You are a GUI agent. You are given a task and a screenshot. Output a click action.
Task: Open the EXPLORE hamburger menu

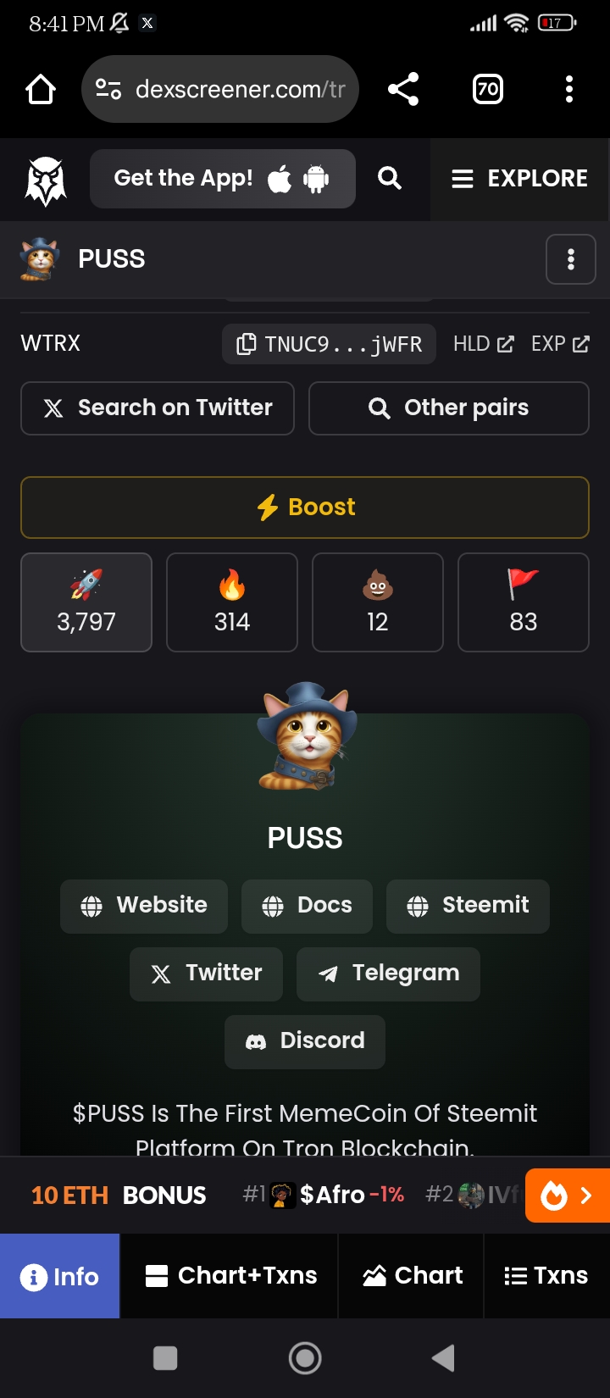[520, 179]
